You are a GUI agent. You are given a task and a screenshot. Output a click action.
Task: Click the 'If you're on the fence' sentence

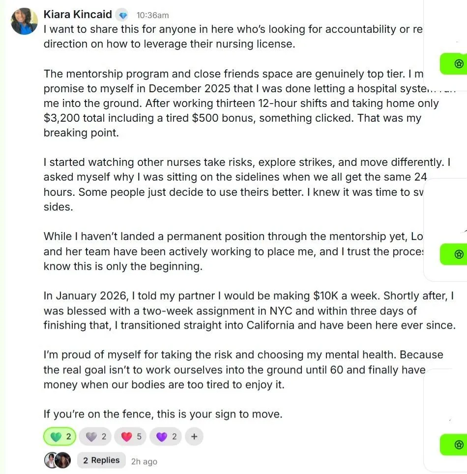163,414
